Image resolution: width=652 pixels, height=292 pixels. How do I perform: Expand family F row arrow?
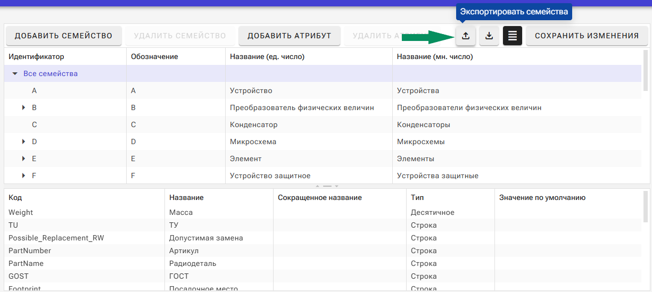pyautogui.click(x=24, y=176)
